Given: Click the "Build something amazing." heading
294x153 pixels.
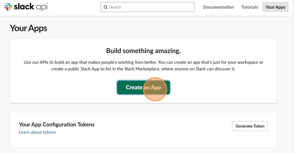Looking at the screenshot, I should 143,51.
